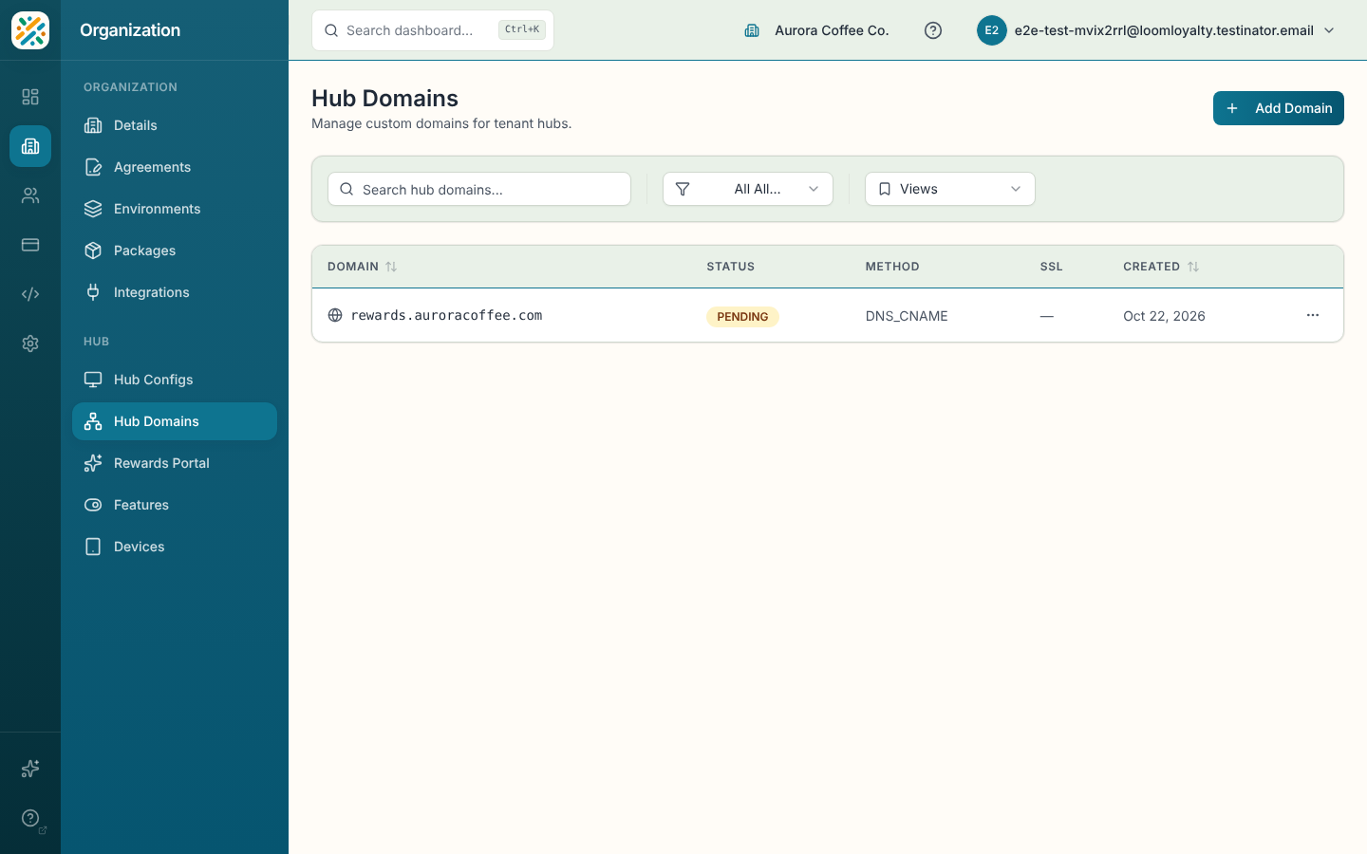This screenshot has width=1367, height=854.
Task: Open the All status filter dropdown
Action: [748, 189]
